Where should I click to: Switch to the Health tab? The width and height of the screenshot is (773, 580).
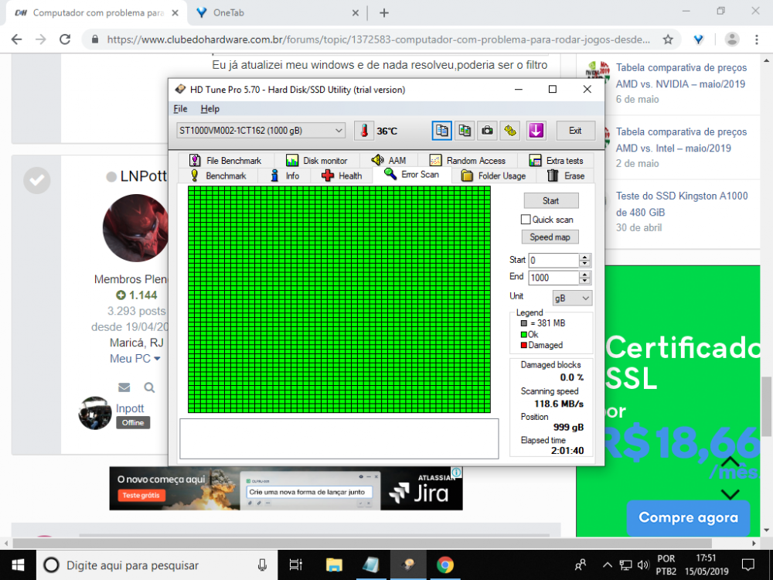(x=341, y=176)
